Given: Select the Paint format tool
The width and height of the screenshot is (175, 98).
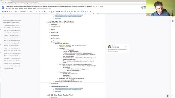Looking at the screenshot, I should pos(12,11).
